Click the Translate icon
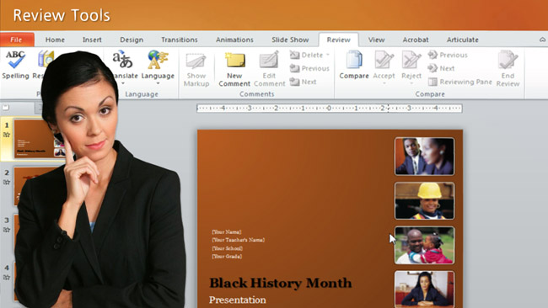548x308 pixels. pyautogui.click(x=123, y=59)
